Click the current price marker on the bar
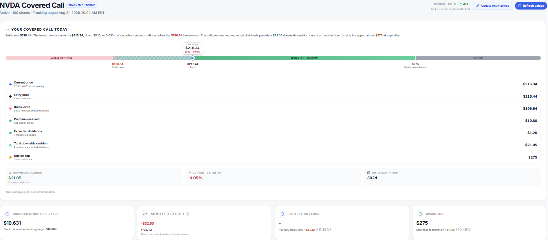 [x=193, y=58]
